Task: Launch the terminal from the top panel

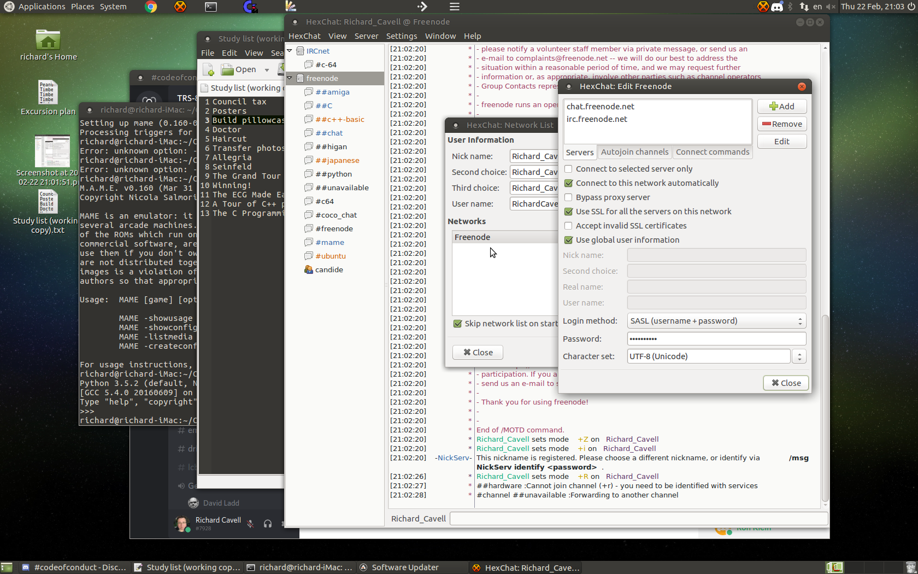Action: click(x=210, y=7)
